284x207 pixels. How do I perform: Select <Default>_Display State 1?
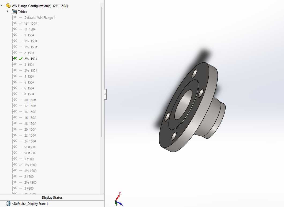coord(30,204)
